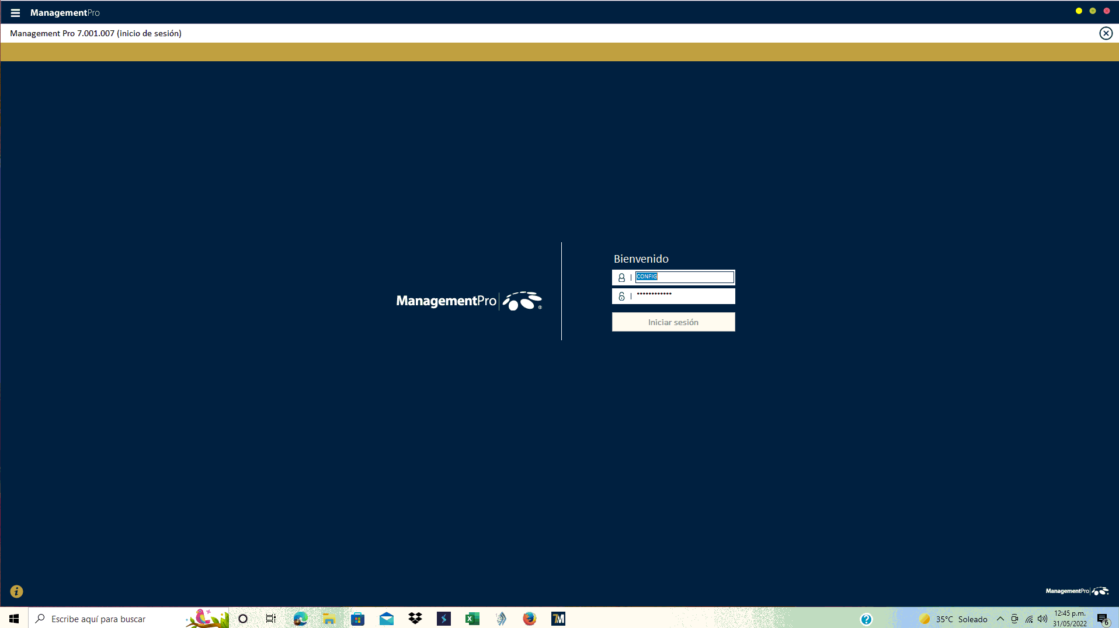Click the yellow window dot in the title bar
Viewport: 1119px width, 628px height.
pos(1079,11)
